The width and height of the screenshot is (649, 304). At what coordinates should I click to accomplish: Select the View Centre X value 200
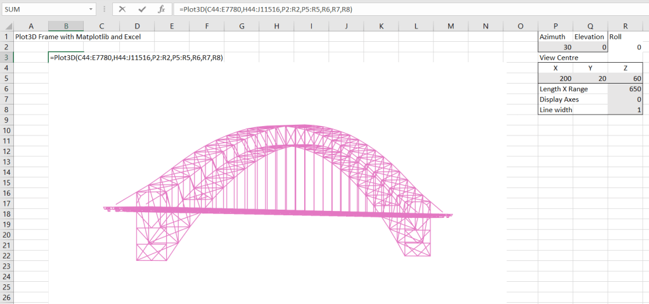click(x=555, y=79)
